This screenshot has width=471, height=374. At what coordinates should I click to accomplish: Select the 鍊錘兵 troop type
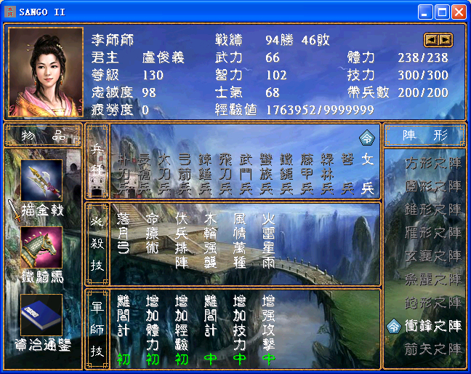coord(205,174)
